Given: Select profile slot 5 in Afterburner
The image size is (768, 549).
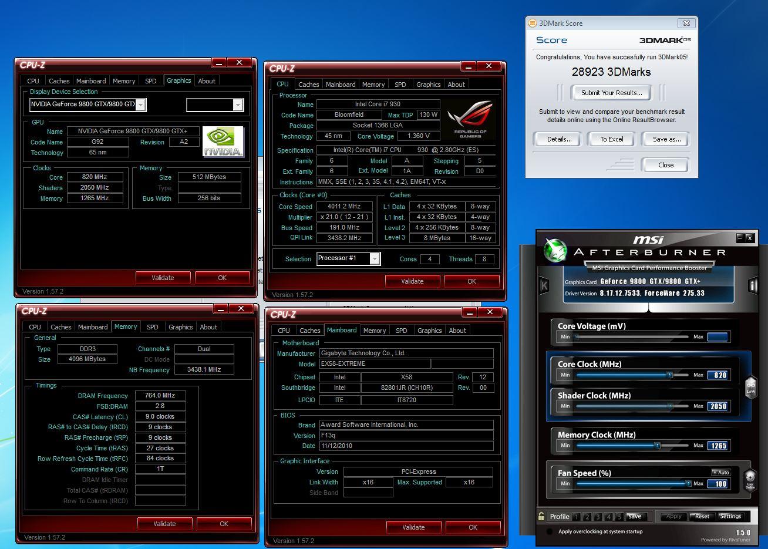Looking at the screenshot, I should (618, 517).
